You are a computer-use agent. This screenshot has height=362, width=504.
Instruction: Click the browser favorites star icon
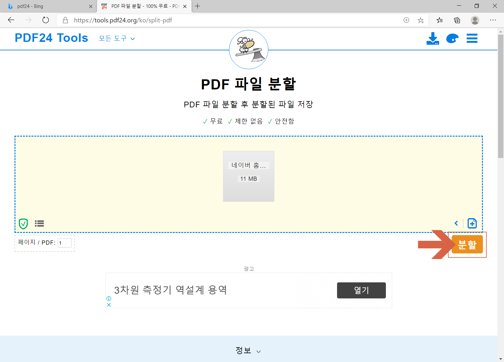(421, 20)
